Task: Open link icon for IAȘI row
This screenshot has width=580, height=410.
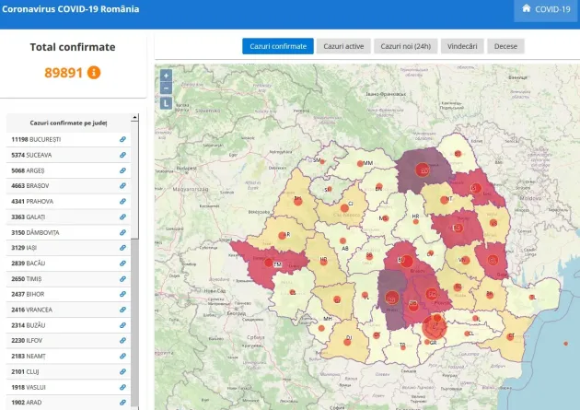Action: [x=122, y=248]
